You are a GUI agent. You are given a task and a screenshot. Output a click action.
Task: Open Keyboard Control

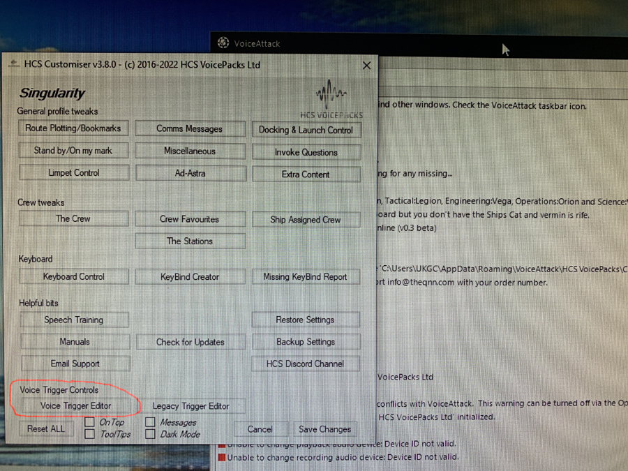point(74,277)
